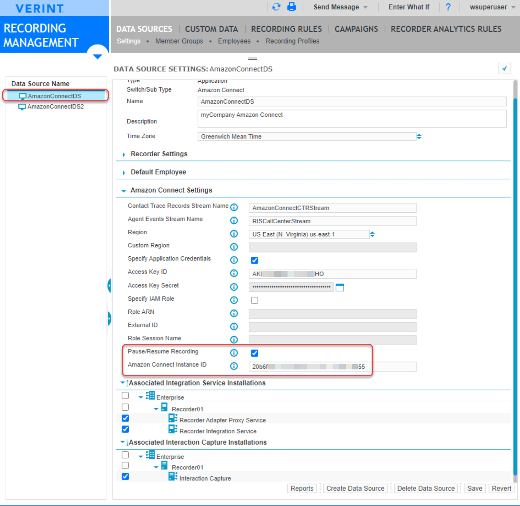520x506 pixels.
Task: Show info icon for Access Key ID
Action: [234, 273]
